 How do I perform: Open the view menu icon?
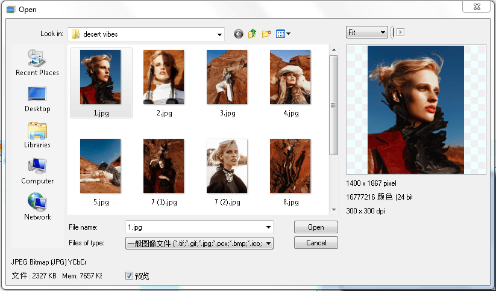click(283, 34)
